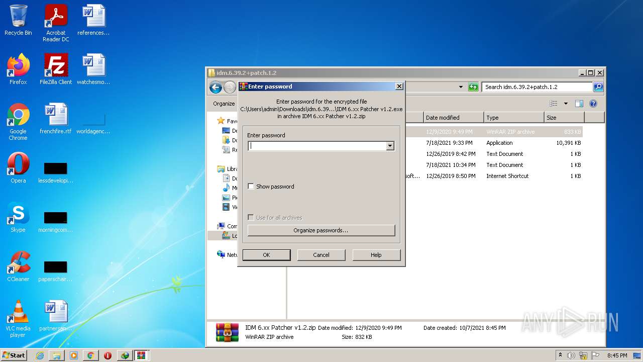Open the Enter password combo dropdown arrow

click(390, 146)
